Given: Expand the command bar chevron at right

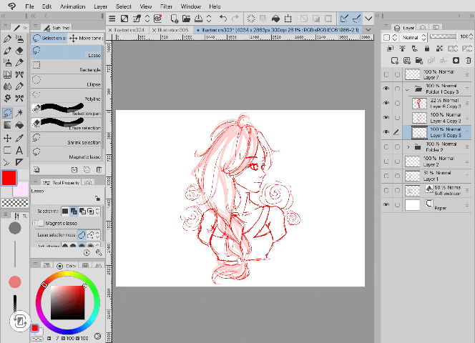Looking at the screenshot, I should click(368, 19).
